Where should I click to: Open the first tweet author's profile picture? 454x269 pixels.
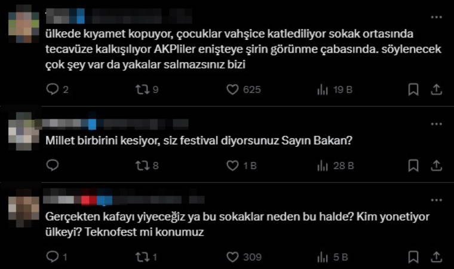tap(24, 23)
